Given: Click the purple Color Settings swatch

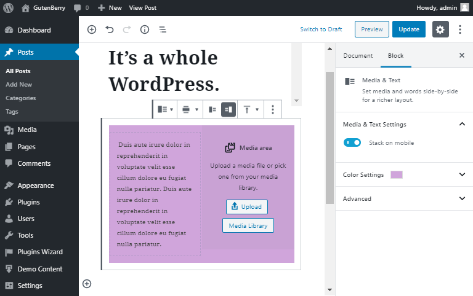Looking at the screenshot, I should click(x=397, y=175).
